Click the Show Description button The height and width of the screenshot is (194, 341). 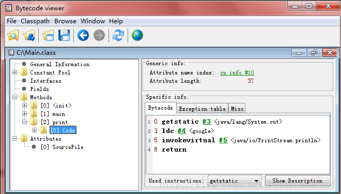[x=297, y=181]
